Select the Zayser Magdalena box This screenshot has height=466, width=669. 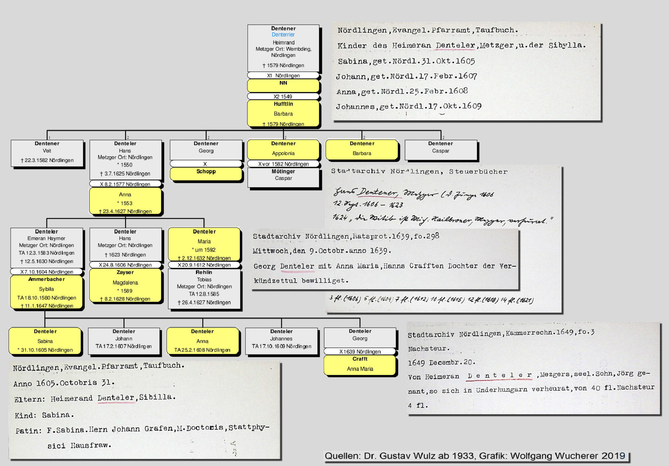click(x=125, y=285)
